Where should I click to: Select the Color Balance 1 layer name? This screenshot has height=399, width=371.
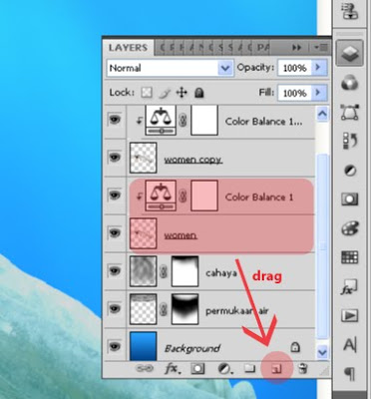pos(259,198)
